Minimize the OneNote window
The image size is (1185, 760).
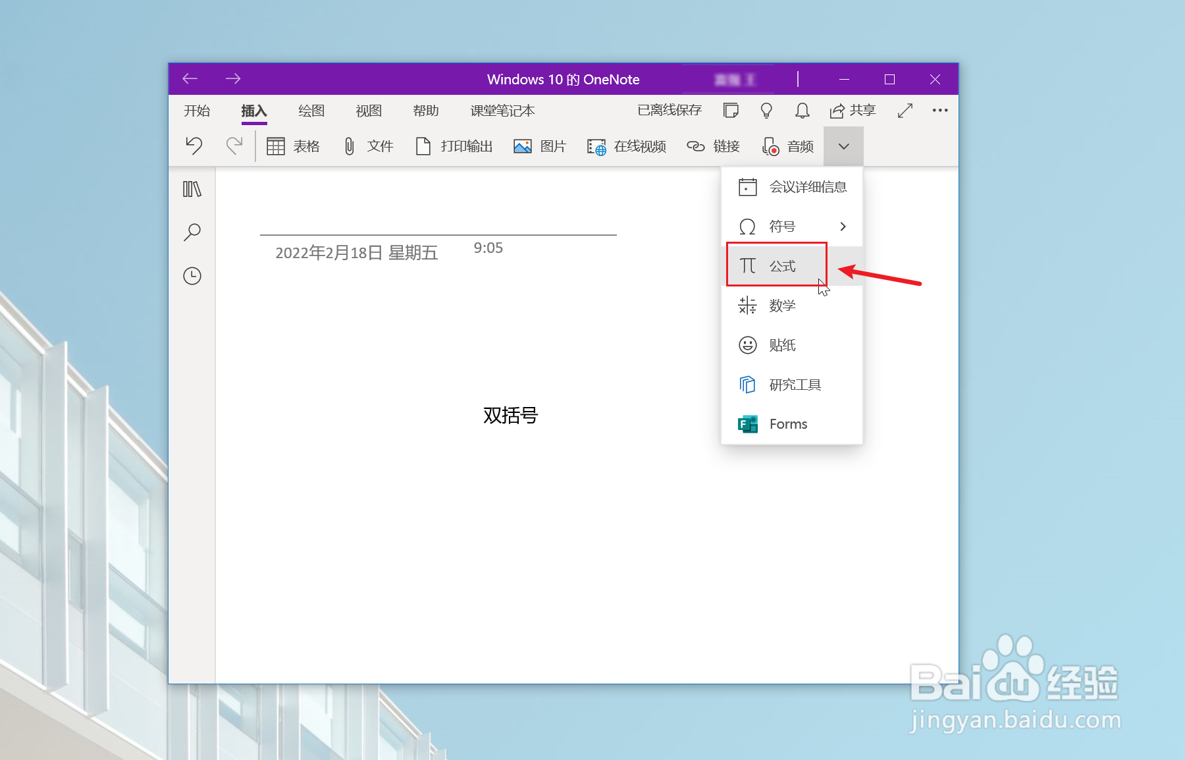tap(844, 79)
